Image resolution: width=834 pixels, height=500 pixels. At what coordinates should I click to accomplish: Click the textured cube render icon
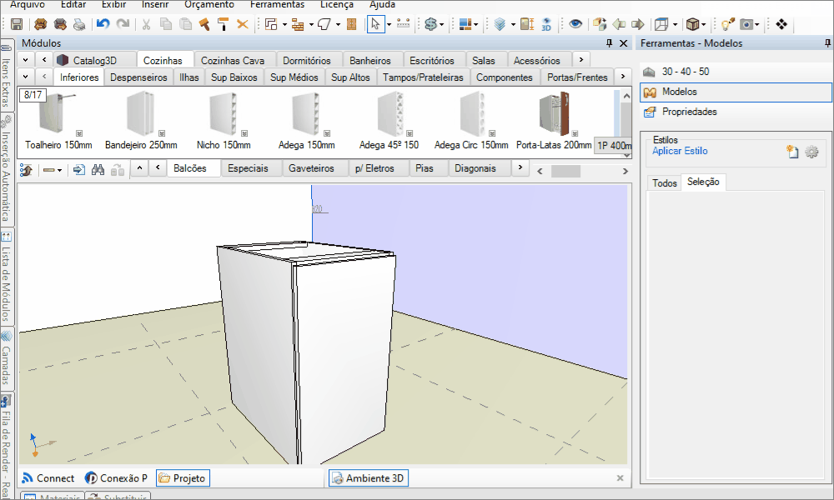692,24
